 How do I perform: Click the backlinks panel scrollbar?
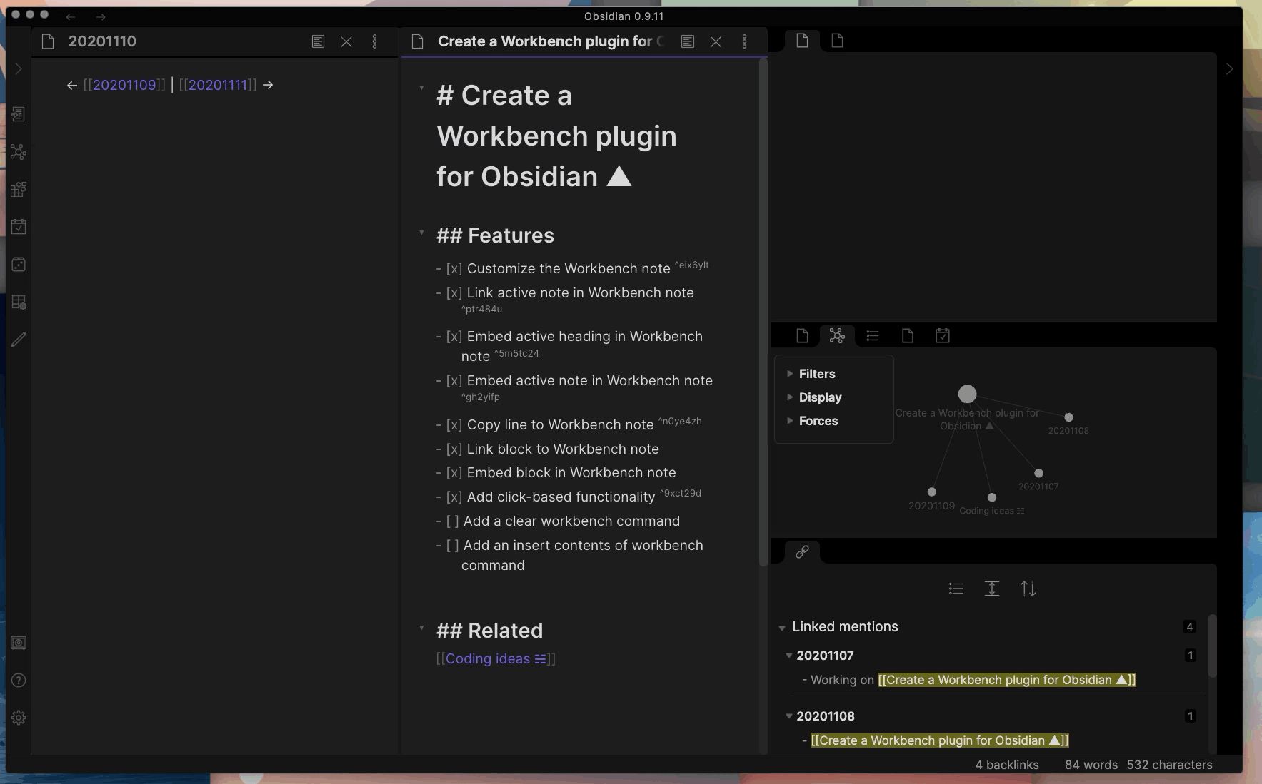(x=1212, y=646)
